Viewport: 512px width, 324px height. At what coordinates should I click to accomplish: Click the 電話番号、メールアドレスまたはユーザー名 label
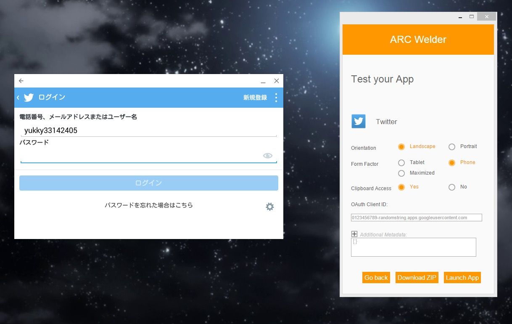[x=78, y=117]
